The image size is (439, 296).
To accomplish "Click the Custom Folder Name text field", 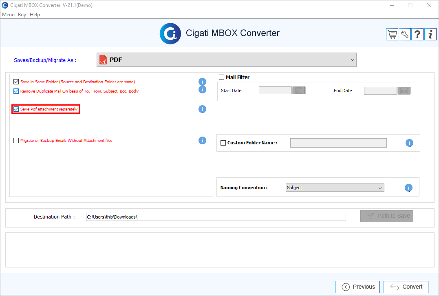I will pyautogui.click(x=338, y=143).
